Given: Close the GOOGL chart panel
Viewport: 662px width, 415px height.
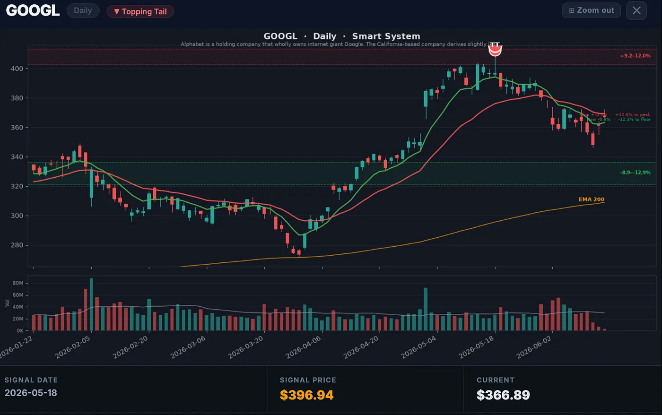Looking at the screenshot, I should (x=636, y=10).
